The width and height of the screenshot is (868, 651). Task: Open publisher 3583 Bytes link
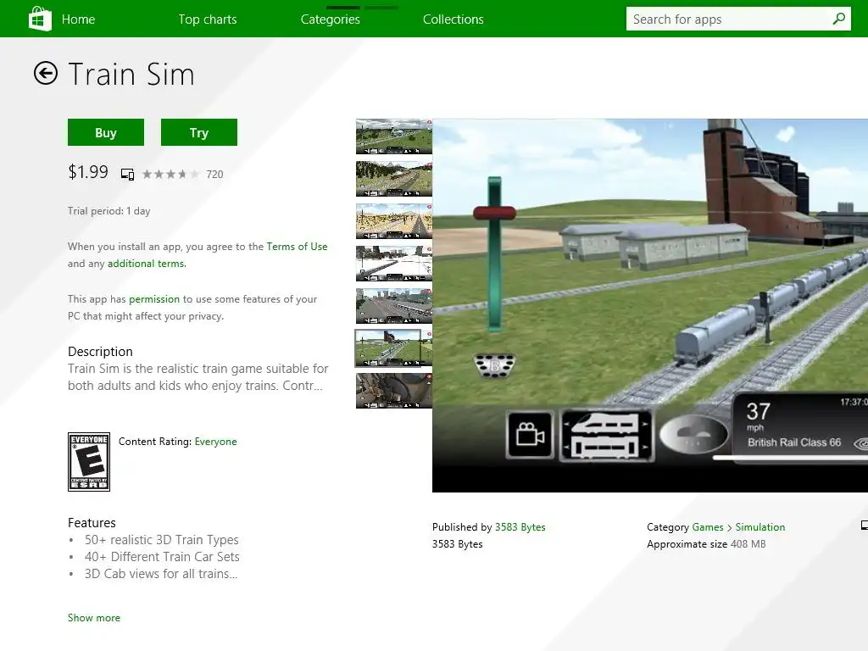pyautogui.click(x=520, y=527)
